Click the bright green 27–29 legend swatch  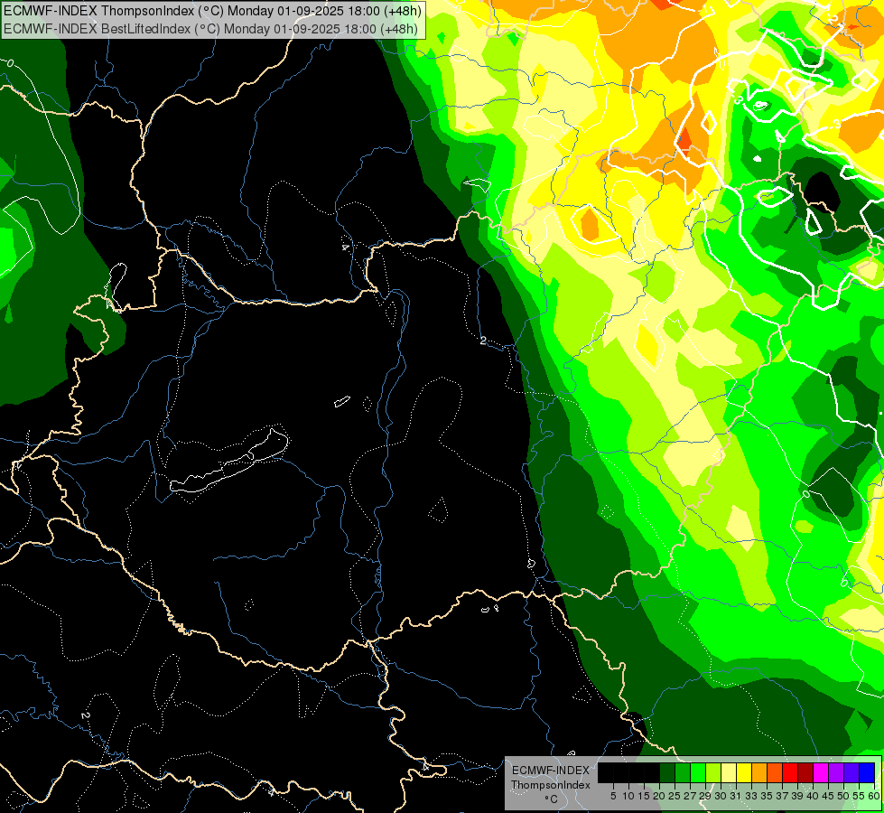tap(698, 772)
